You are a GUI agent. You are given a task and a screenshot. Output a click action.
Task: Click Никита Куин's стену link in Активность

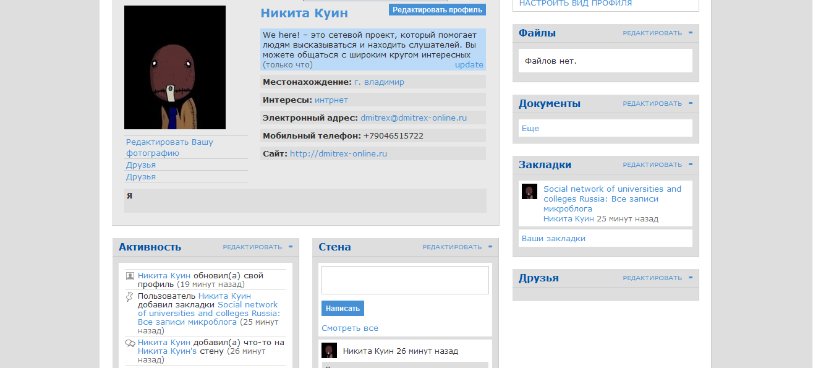[x=167, y=351]
